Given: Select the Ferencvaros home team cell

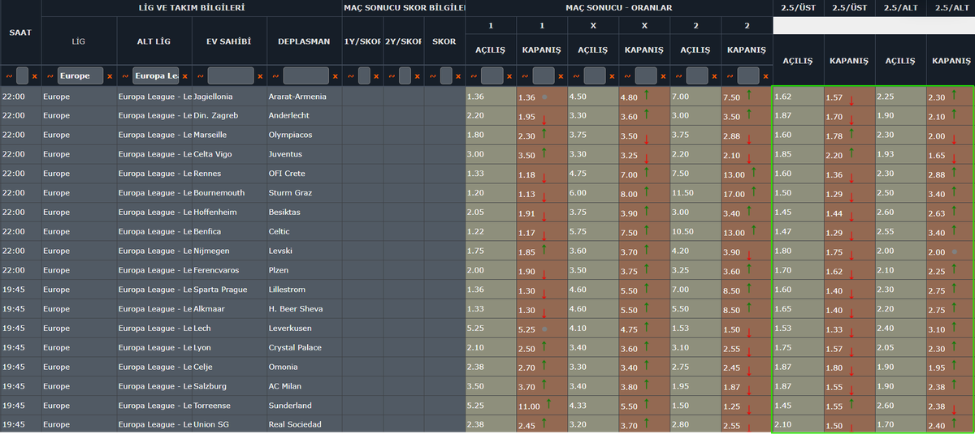Looking at the screenshot, I should tap(230, 270).
